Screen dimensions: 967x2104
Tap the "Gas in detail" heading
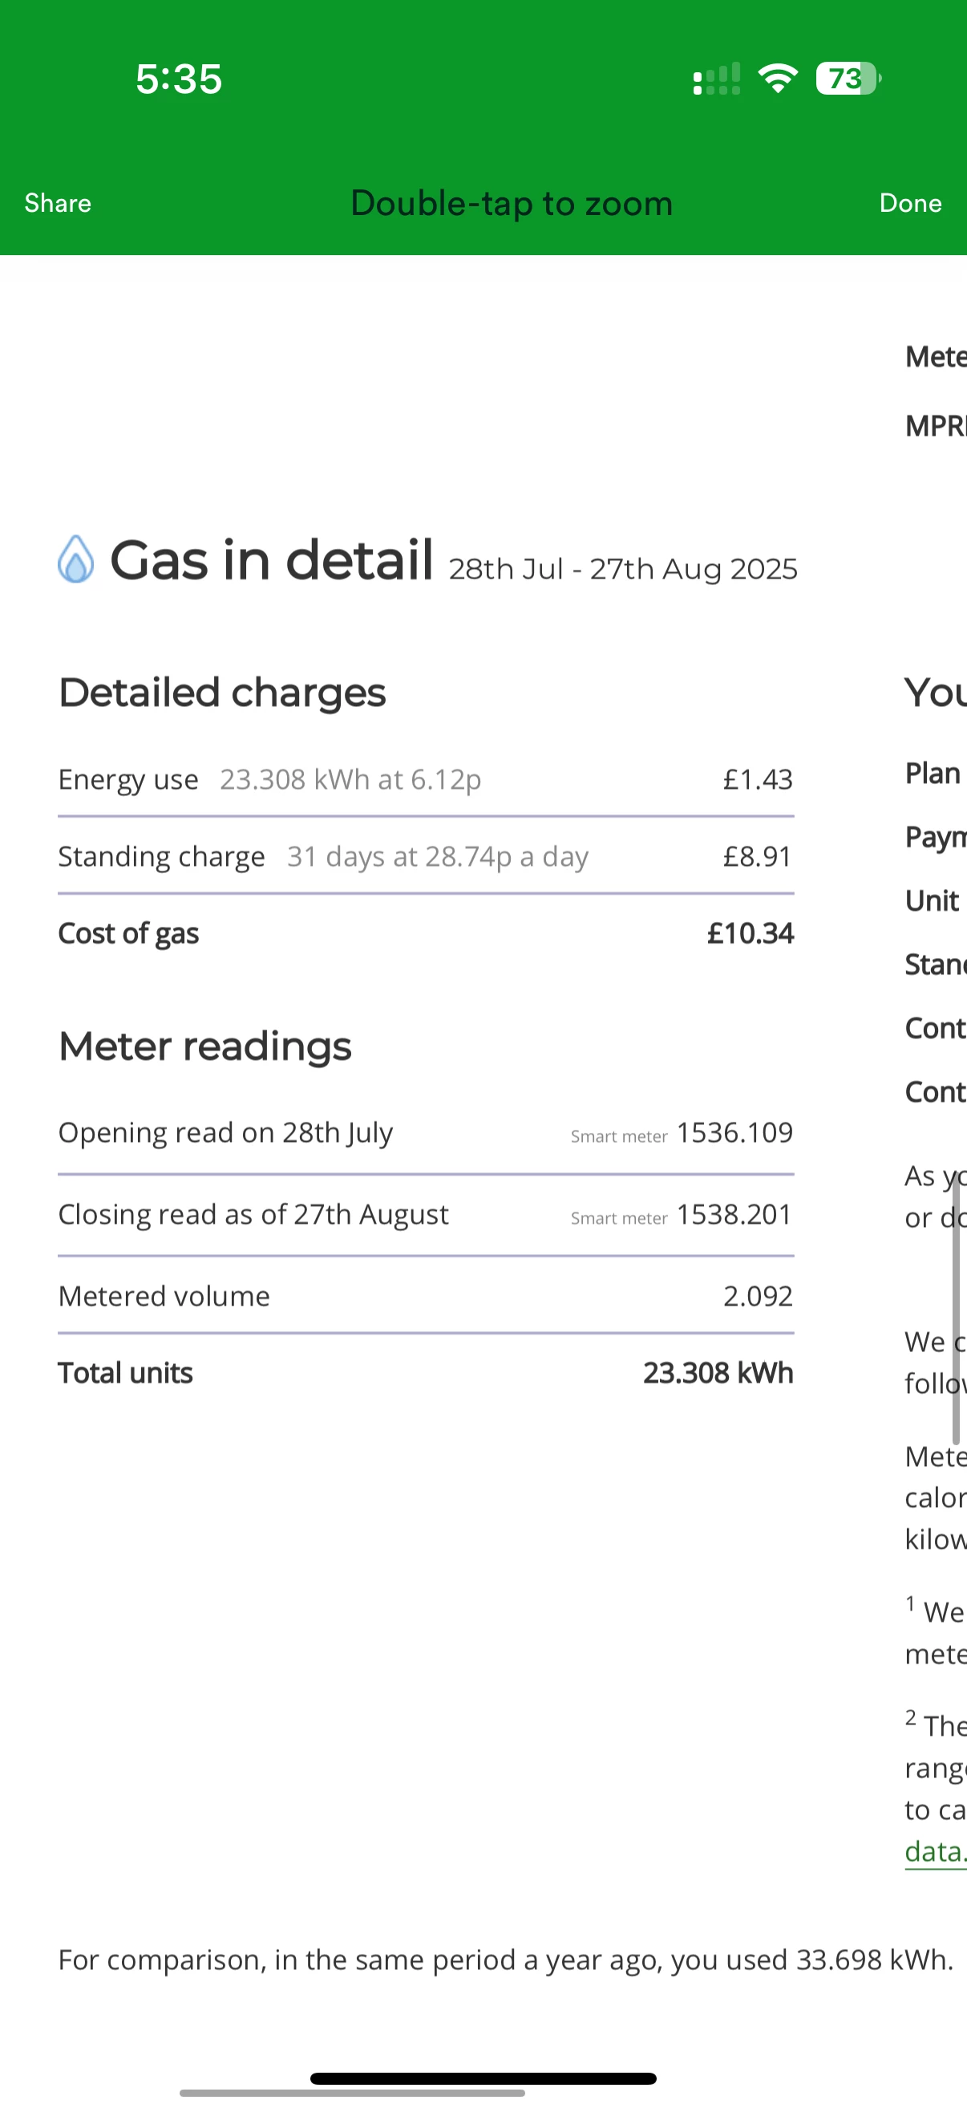tap(272, 560)
